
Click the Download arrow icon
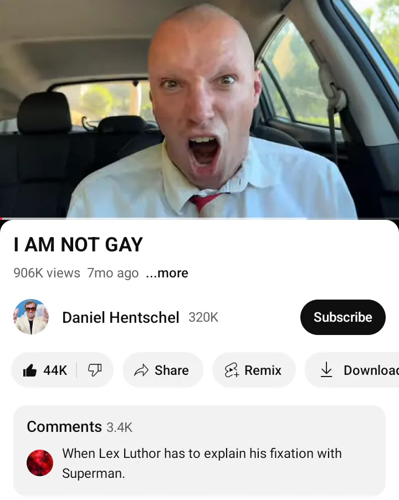pos(326,370)
